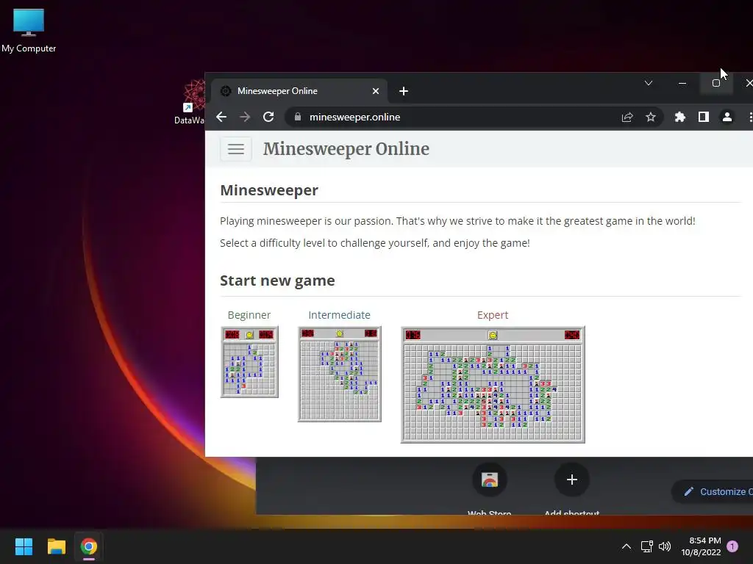The image size is (753, 564).
Task: Click the browser forward arrow
Action: 245,117
